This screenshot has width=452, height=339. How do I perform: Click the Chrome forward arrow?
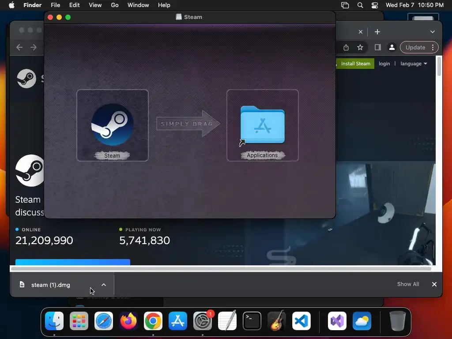[x=34, y=47]
